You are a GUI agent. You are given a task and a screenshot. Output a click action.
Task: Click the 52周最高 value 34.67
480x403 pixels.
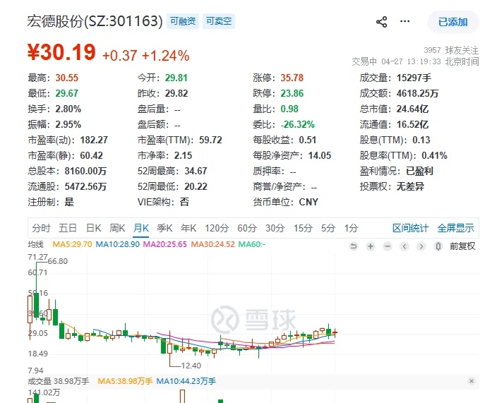tap(196, 171)
